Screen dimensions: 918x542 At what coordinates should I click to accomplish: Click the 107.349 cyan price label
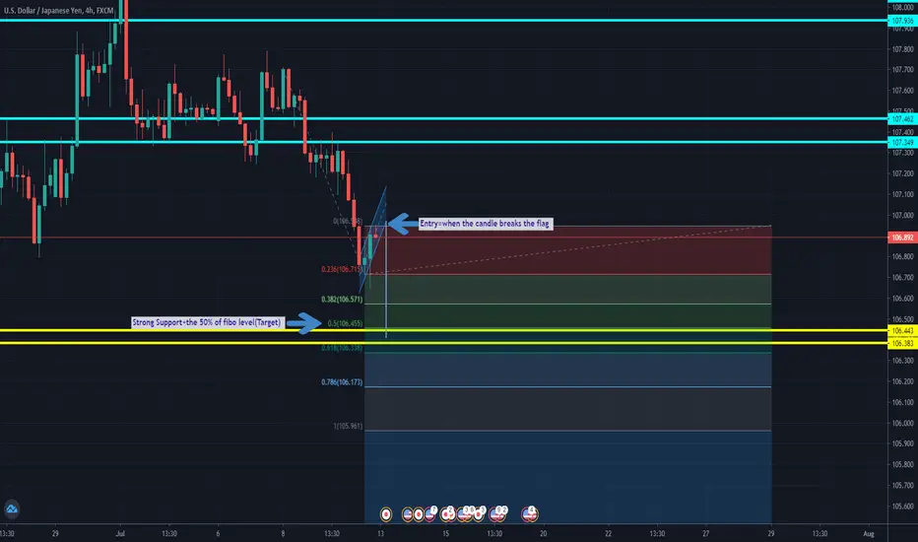click(902, 142)
